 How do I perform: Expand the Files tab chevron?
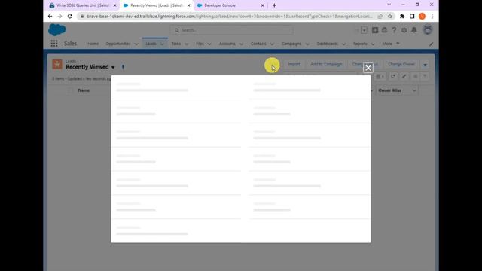(x=209, y=44)
